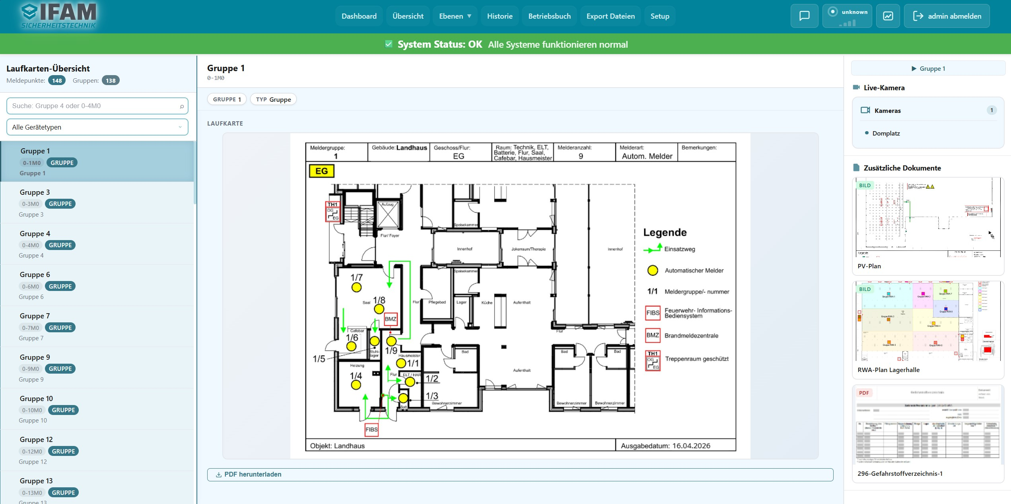1011x504 pixels.
Task: Log out via admin abmelden
Action: [947, 16]
